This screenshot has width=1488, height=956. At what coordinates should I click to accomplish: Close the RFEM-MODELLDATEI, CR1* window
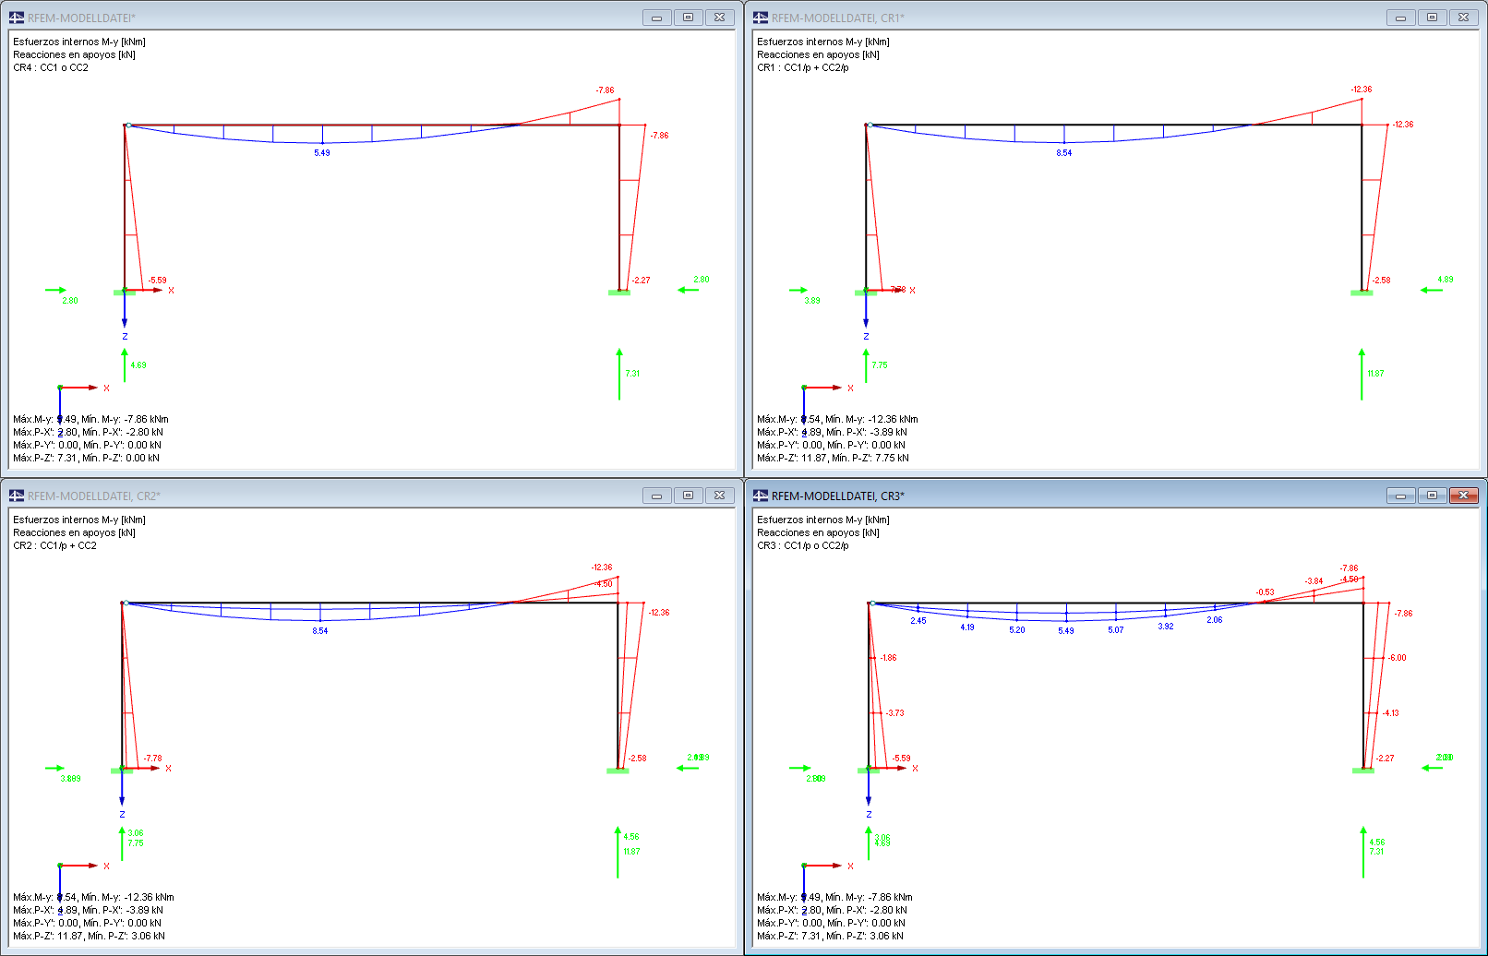pyautogui.click(x=1464, y=18)
